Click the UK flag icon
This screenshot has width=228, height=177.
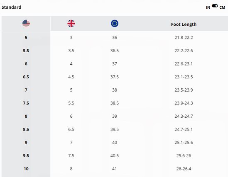tap(71, 24)
